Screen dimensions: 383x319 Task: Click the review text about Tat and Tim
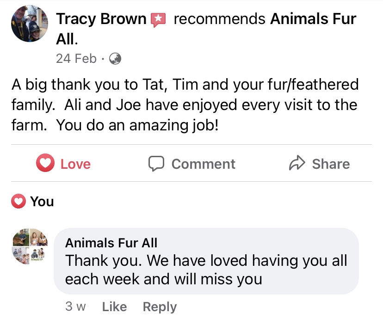pyautogui.click(x=185, y=105)
